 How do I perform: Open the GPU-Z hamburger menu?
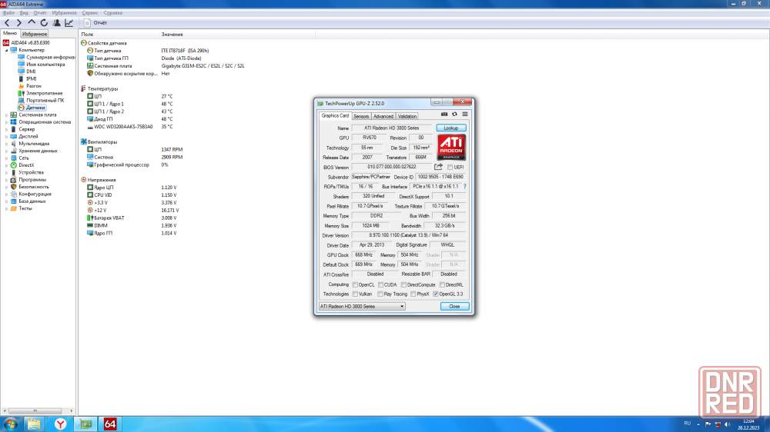tap(464, 115)
